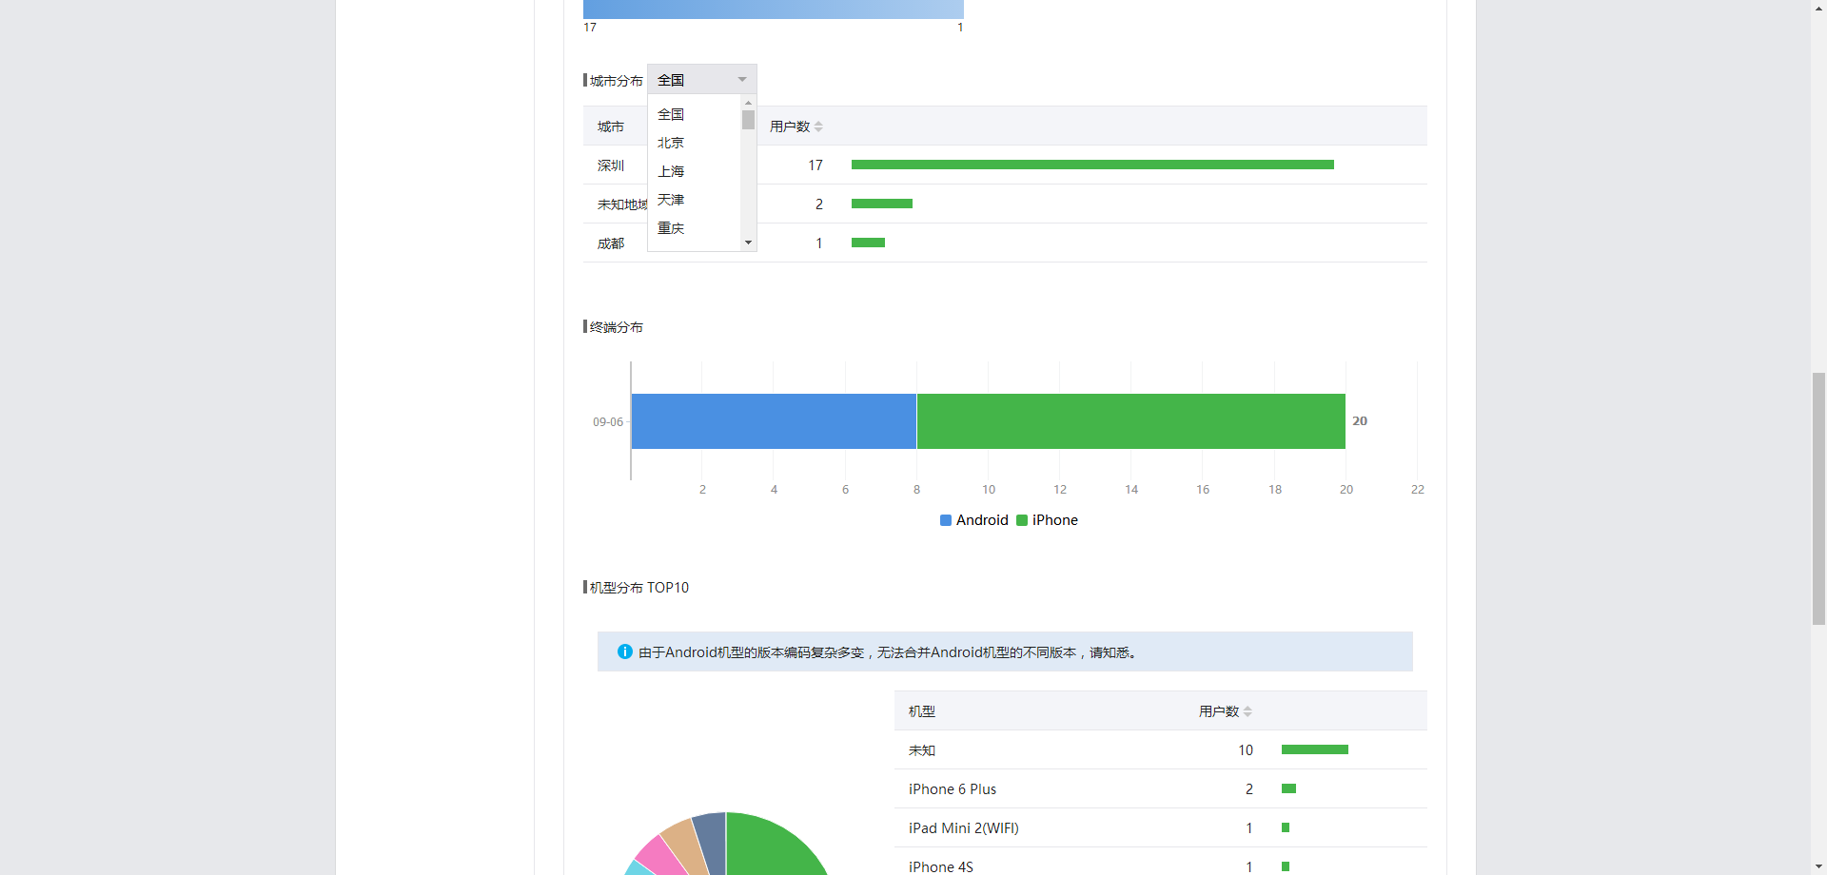
Task: Toggle iPhone series in chart legend
Action: 1048,520
